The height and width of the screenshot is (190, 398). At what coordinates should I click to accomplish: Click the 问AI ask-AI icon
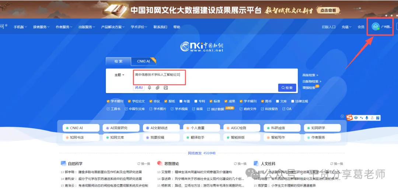click(x=139, y=88)
